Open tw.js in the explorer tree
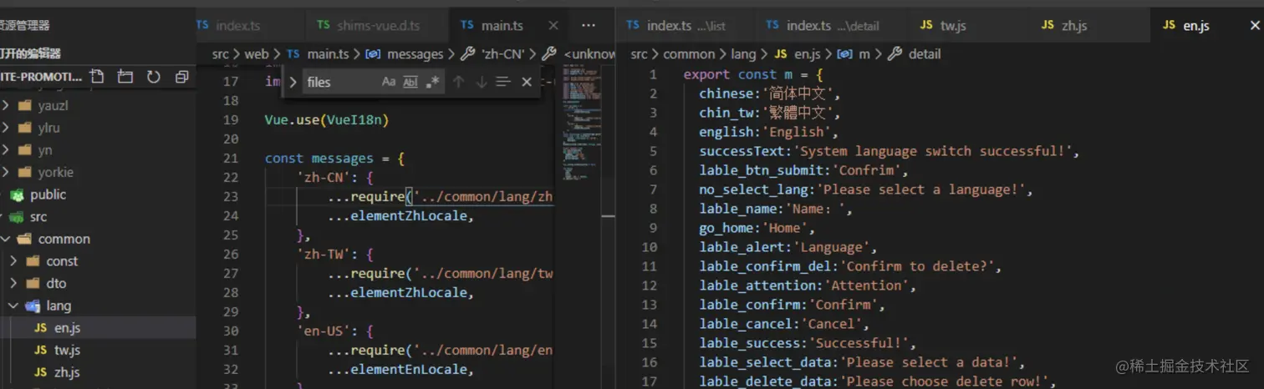 coord(98,350)
